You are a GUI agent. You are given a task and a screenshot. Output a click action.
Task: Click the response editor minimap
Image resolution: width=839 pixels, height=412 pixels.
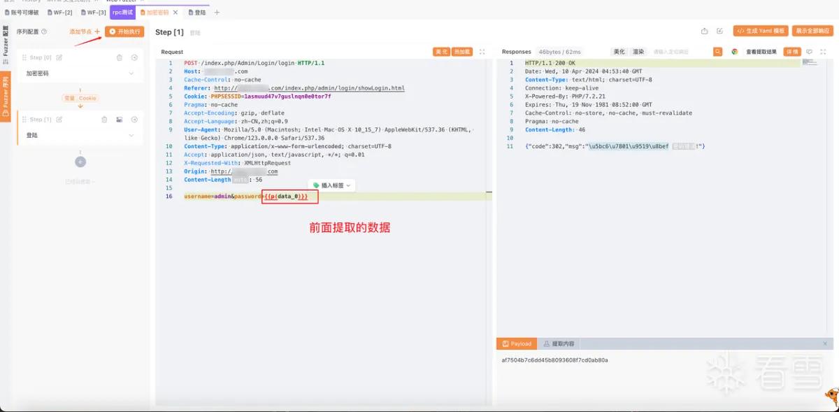[810, 63]
